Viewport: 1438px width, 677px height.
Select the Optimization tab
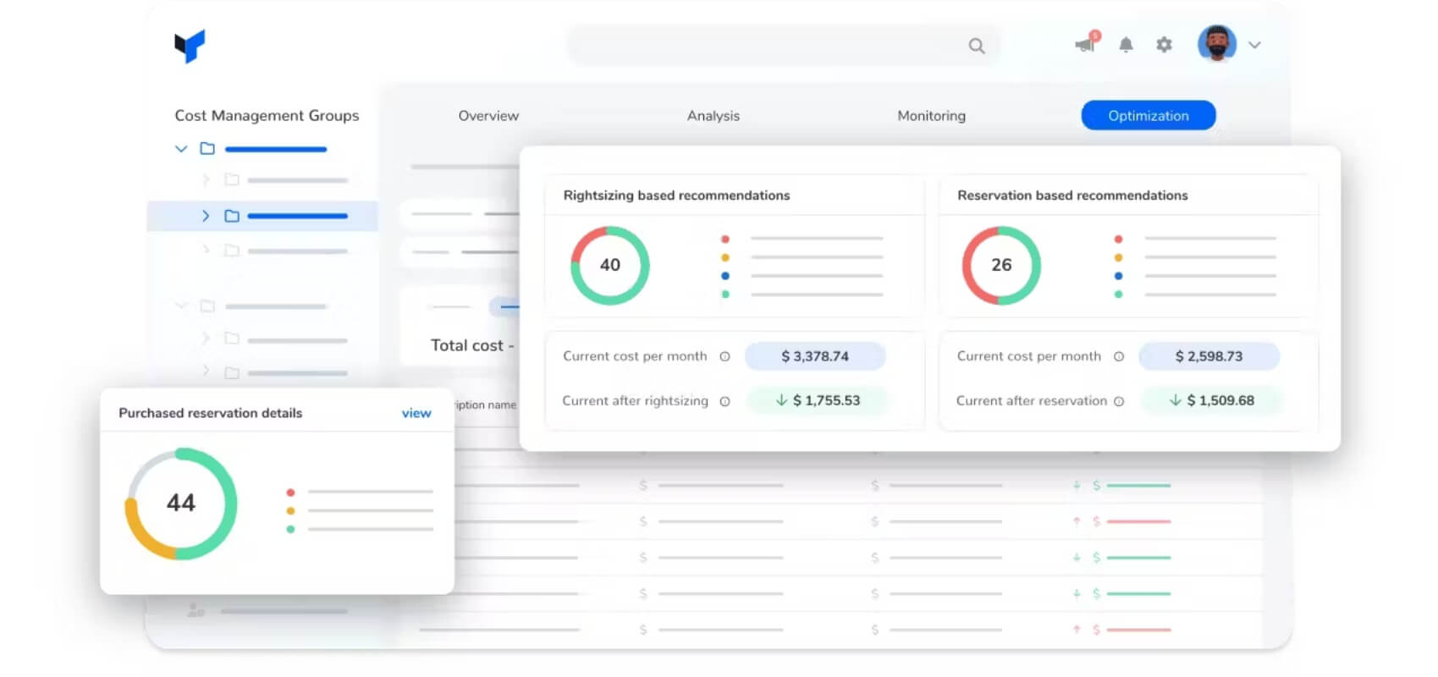(x=1149, y=116)
